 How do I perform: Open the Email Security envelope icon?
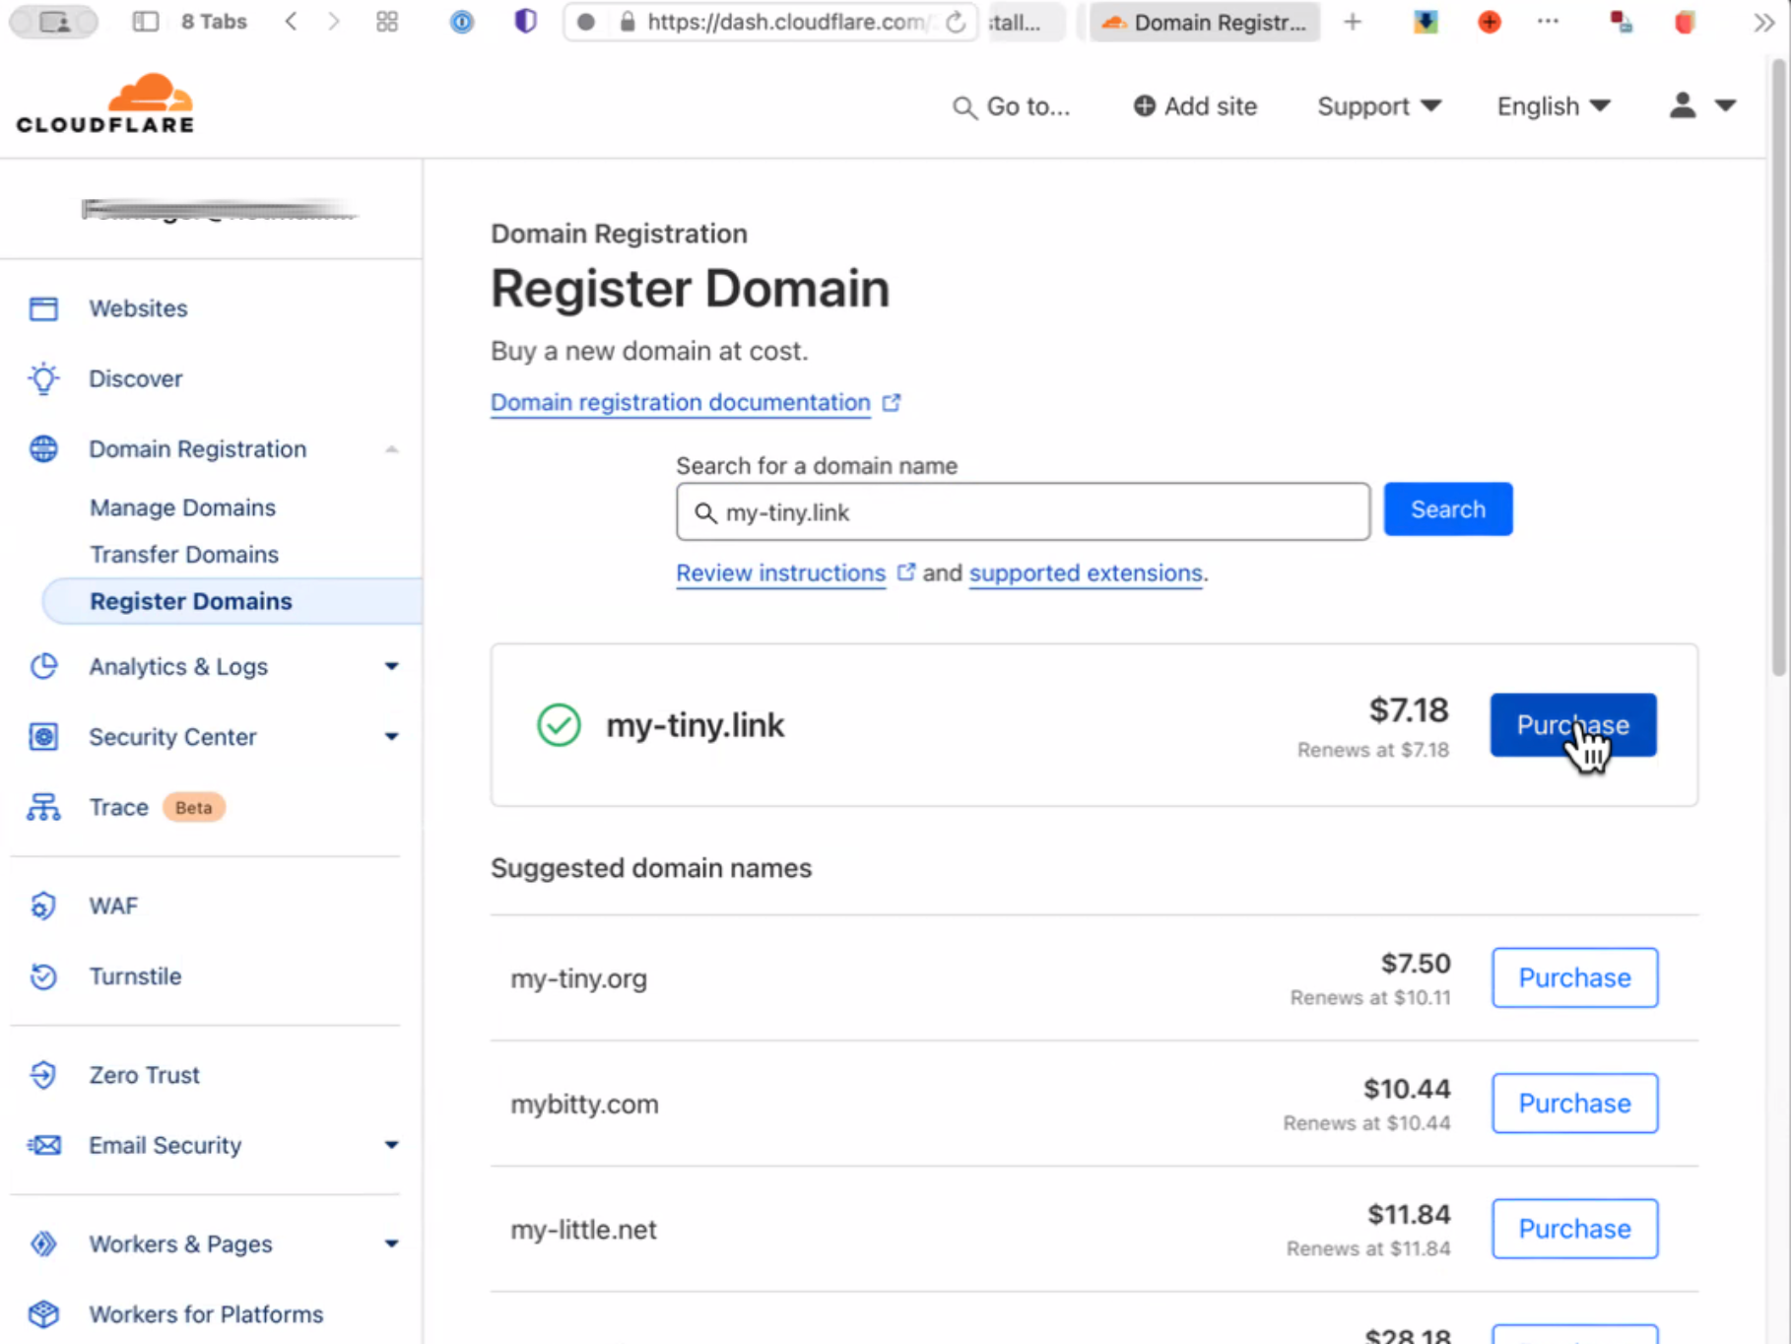click(43, 1145)
